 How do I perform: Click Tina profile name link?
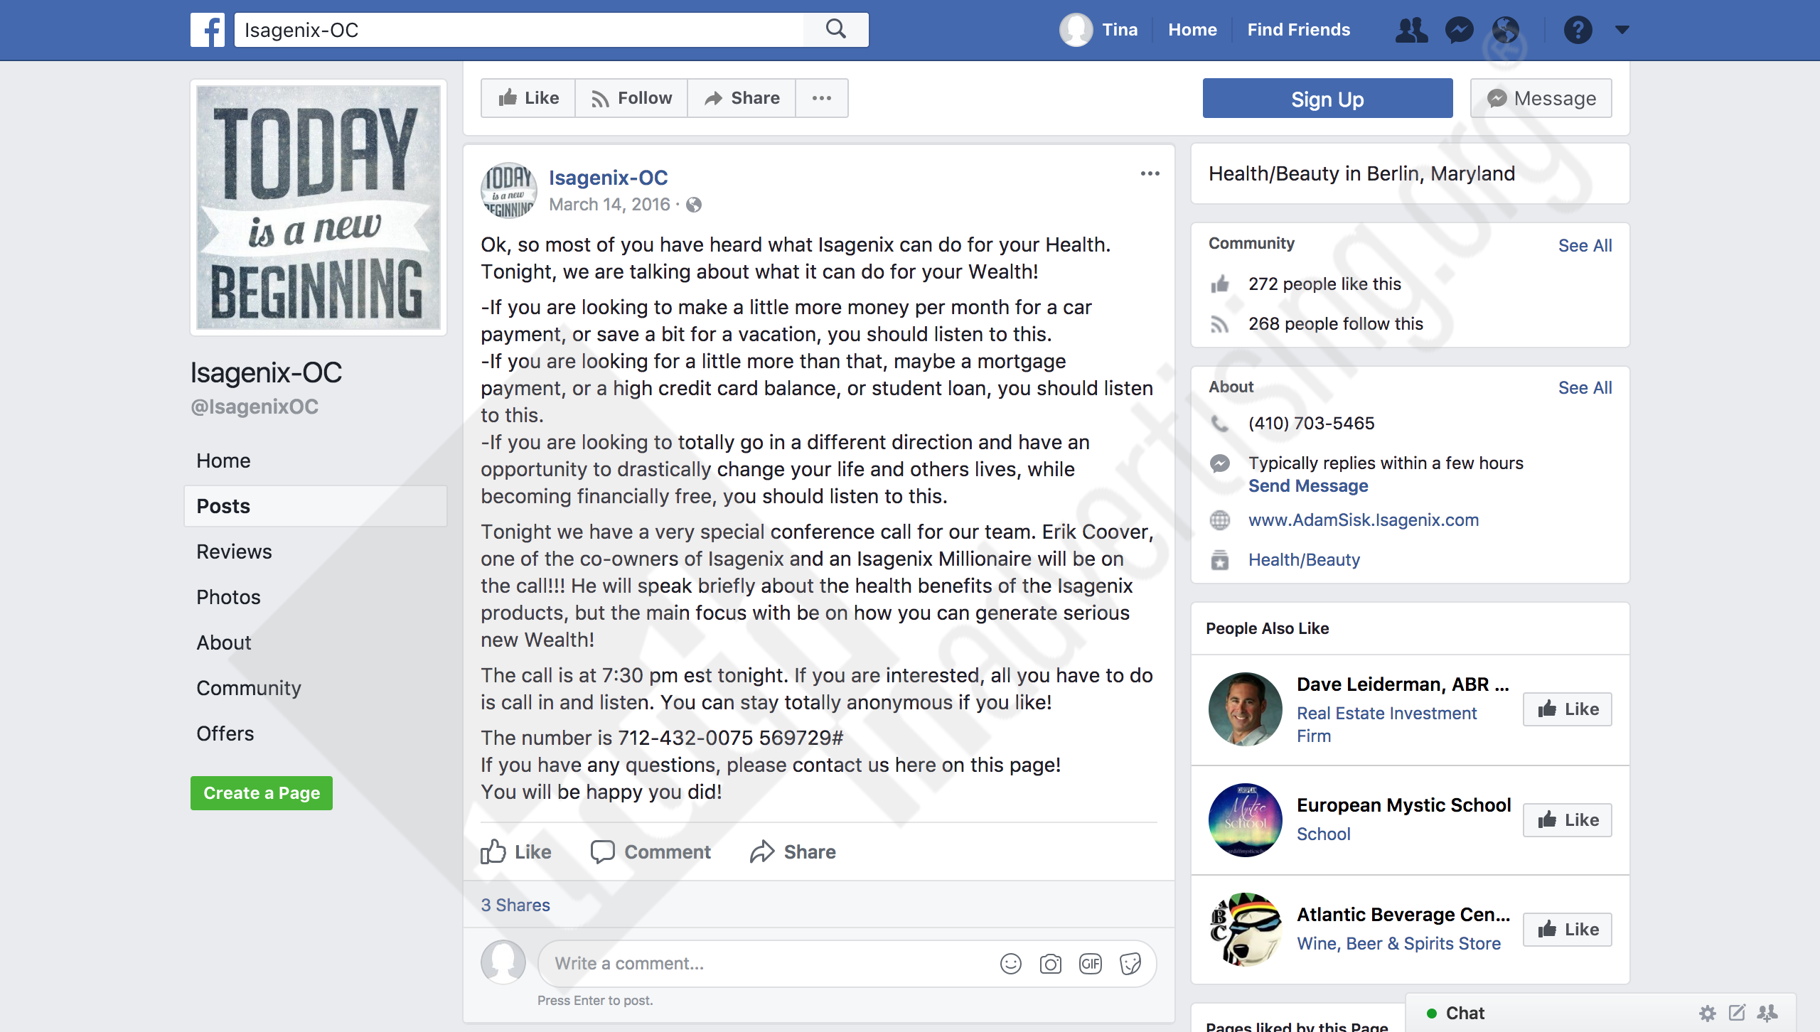pyautogui.click(x=1120, y=30)
